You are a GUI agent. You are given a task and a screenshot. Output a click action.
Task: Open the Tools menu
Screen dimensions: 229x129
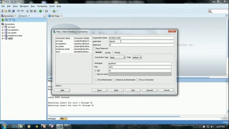click(52, 6)
